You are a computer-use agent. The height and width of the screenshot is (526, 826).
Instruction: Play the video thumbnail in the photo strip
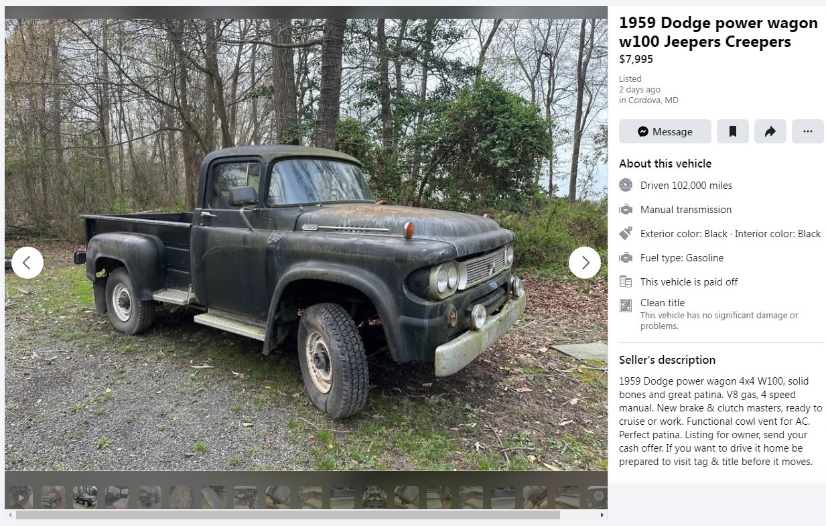(x=21, y=497)
